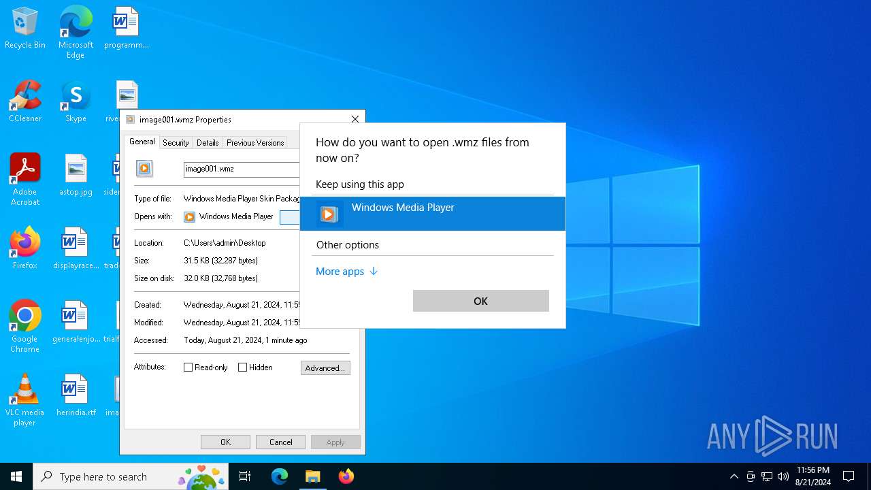This screenshot has height=490, width=871.
Task: Open Microsoft Edge from the taskbar
Action: click(280, 476)
